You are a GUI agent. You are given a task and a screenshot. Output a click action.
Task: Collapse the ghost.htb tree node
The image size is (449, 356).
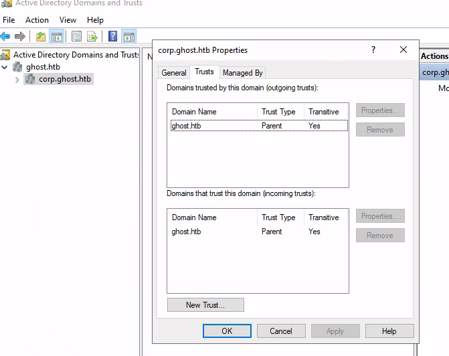(x=5, y=68)
